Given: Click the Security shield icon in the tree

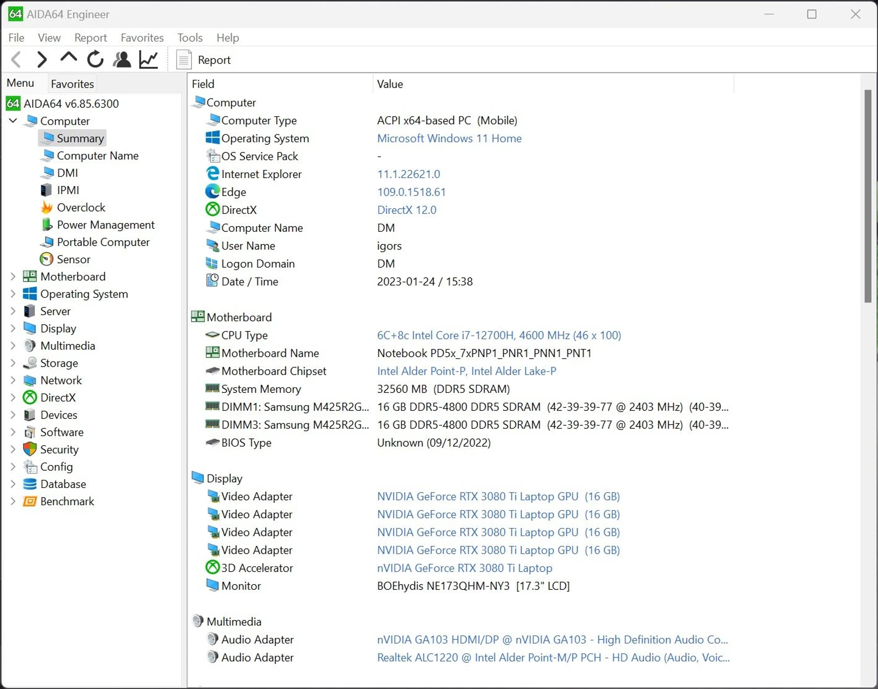Looking at the screenshot, I should [30, 450].
